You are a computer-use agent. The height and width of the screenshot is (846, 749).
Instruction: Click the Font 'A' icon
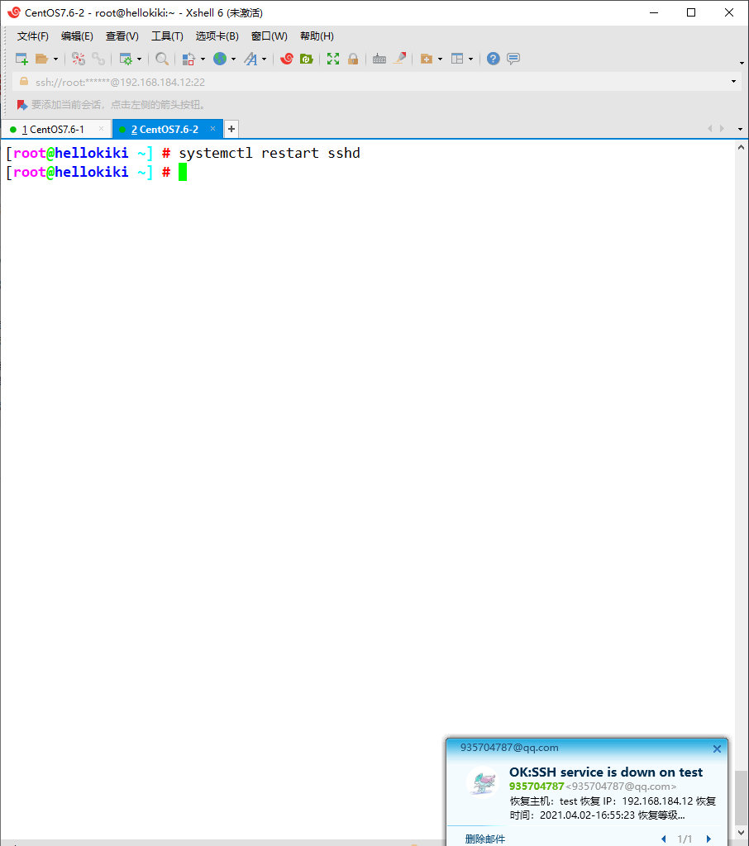click(250, 59)
